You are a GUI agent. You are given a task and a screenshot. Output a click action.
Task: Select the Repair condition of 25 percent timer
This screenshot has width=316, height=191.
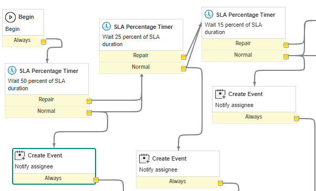(x=141, y=56)
